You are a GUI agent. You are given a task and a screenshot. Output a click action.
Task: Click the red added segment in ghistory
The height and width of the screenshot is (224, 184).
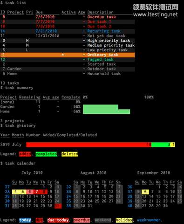[89, 145]
